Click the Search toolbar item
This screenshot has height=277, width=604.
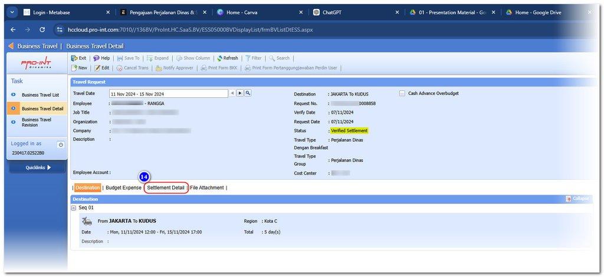coord(279,58)
